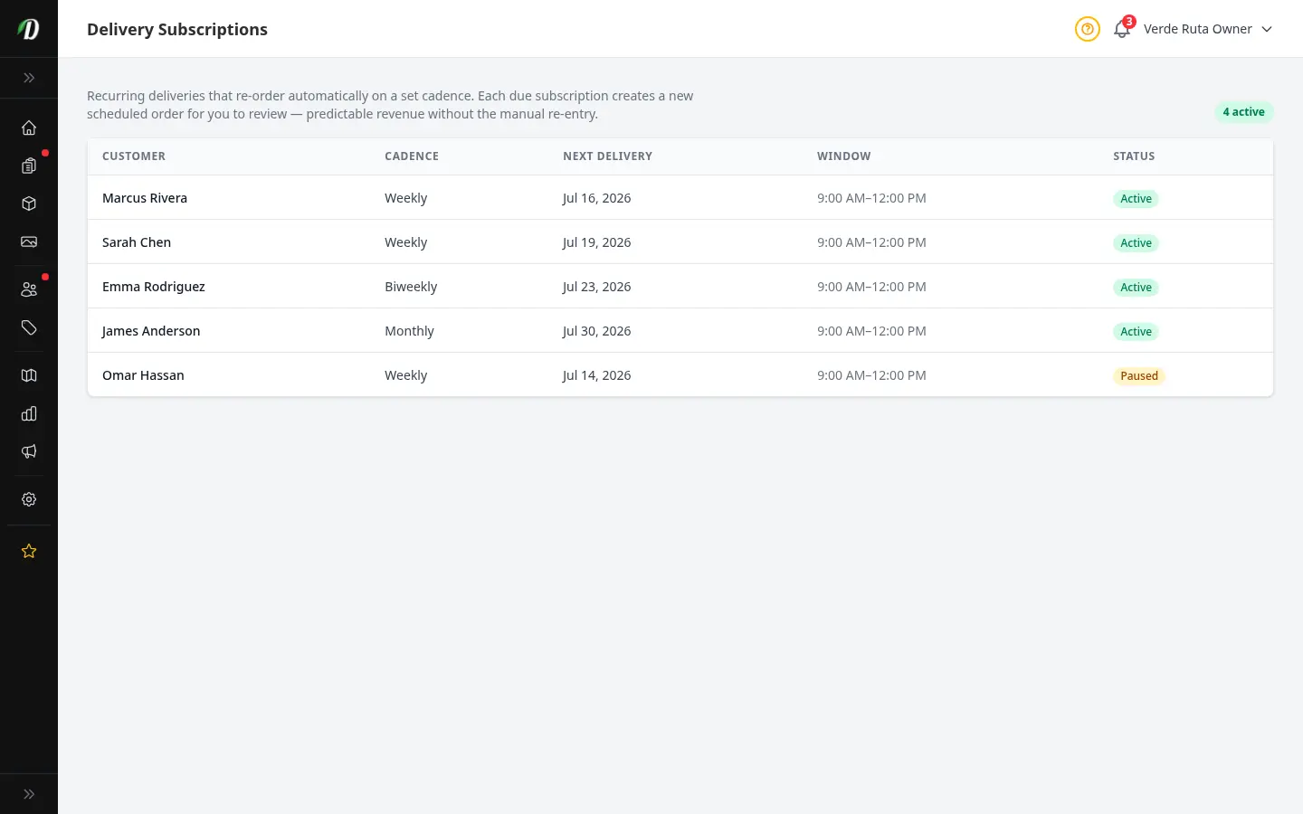Open the tag icon in sidebar

[29, 327]
